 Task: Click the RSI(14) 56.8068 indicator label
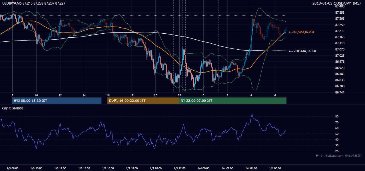13,108
